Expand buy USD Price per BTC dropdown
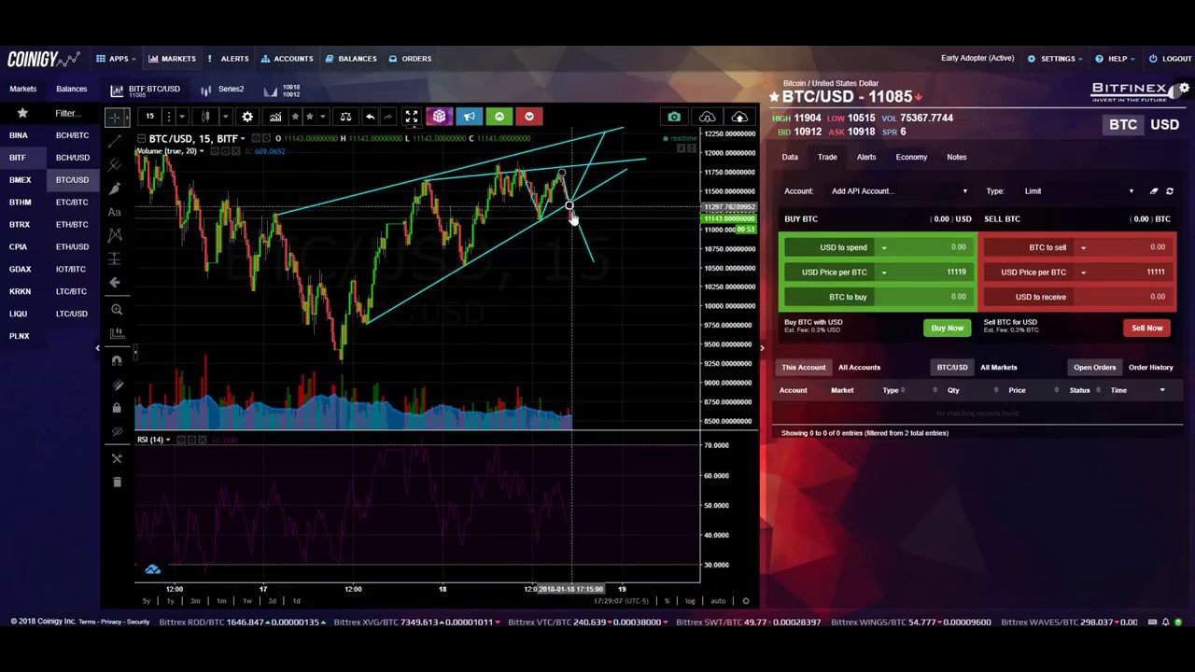Screen dimensions: 1195x672 click(x=884, y=273)
